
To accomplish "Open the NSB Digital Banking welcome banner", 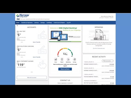I will pos(65,34).
